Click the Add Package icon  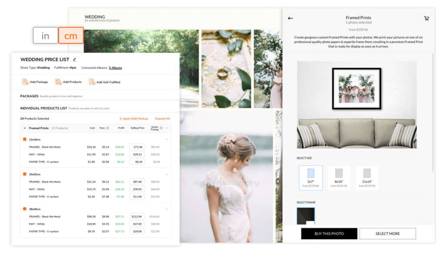(25, 82)
